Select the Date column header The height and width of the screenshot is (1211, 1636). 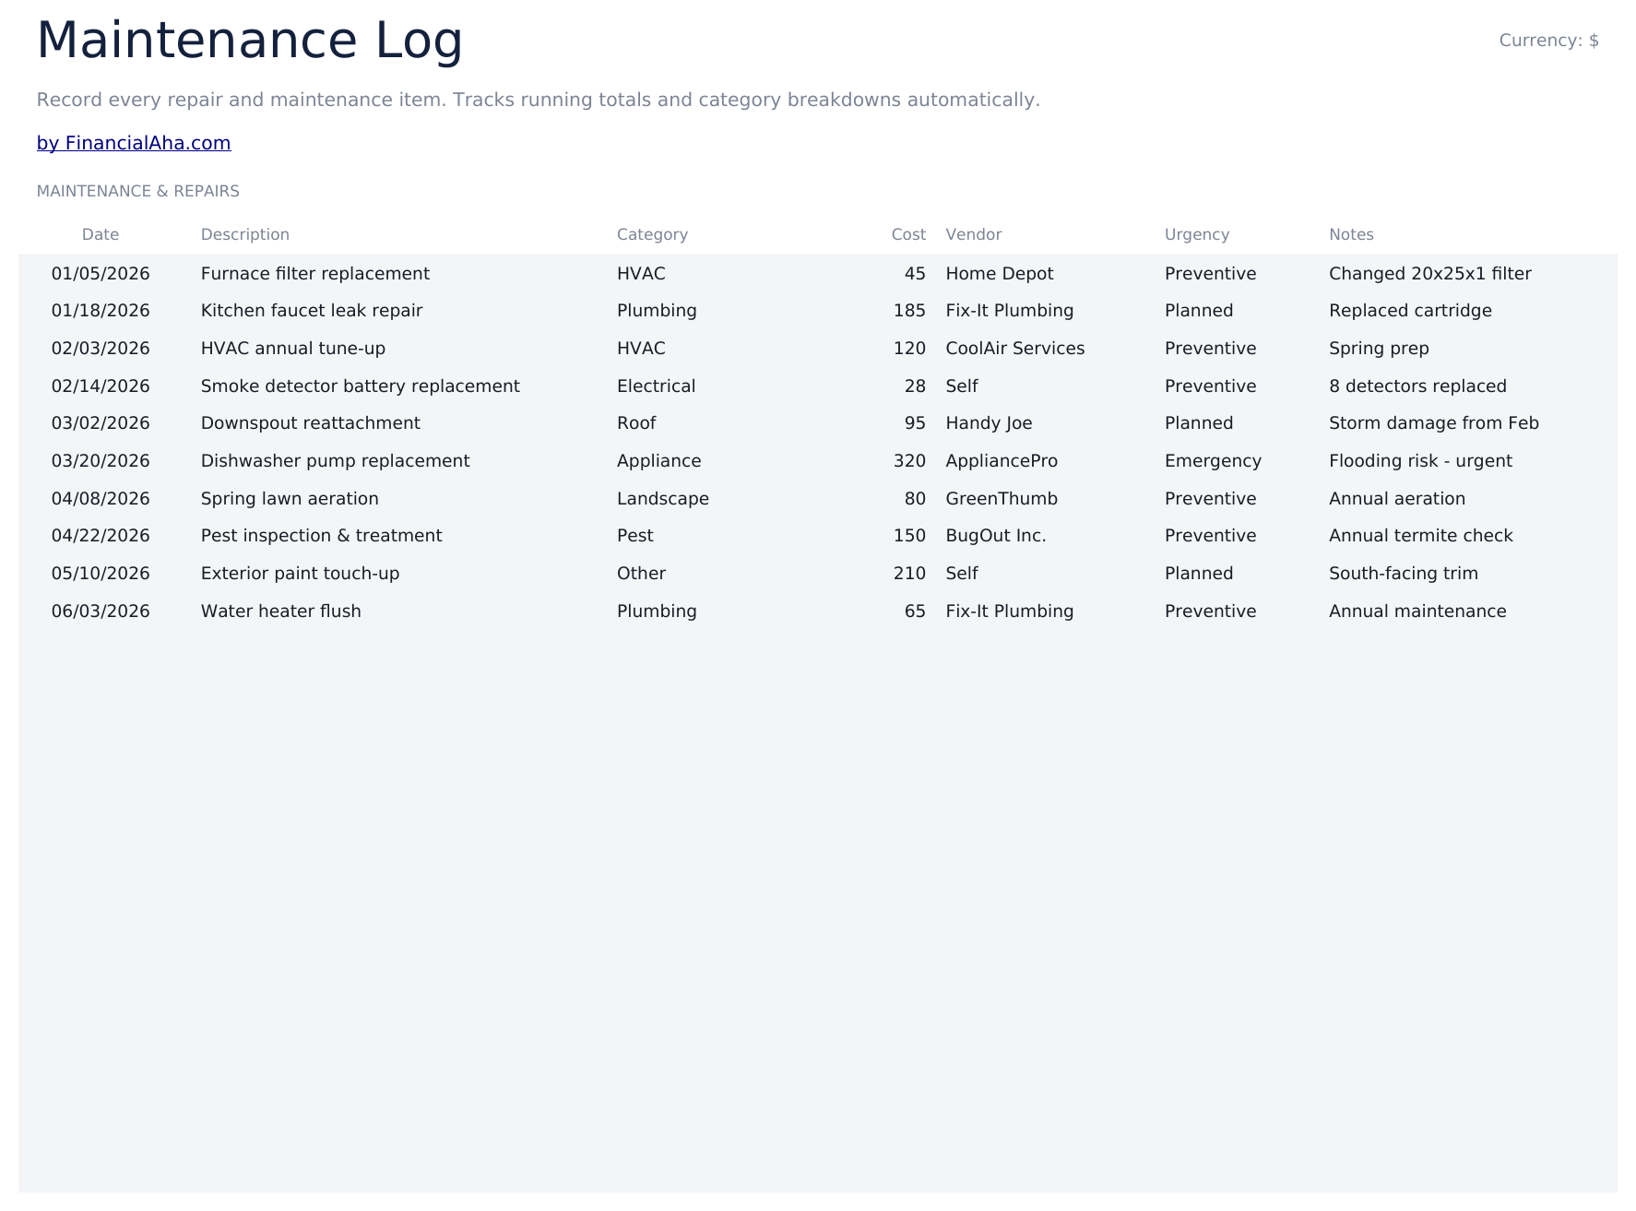(101, 234)
